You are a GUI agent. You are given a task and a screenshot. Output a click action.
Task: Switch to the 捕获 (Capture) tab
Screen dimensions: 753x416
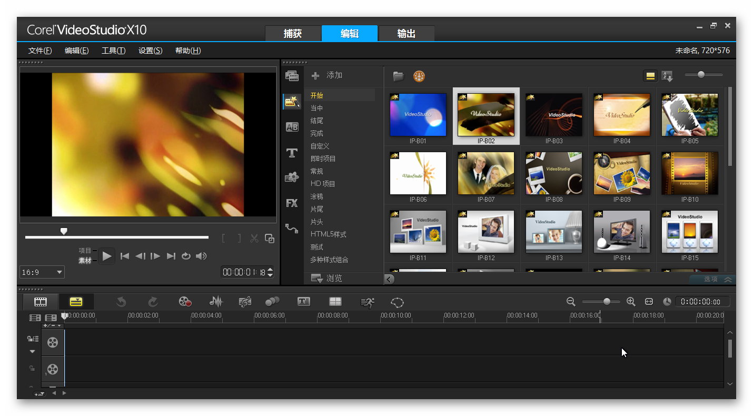click(x=293, y=34)
